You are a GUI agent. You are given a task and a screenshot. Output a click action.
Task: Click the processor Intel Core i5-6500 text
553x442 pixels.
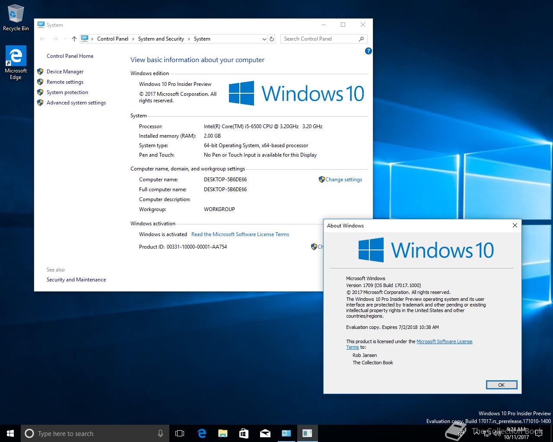click(x=263, y=126)
